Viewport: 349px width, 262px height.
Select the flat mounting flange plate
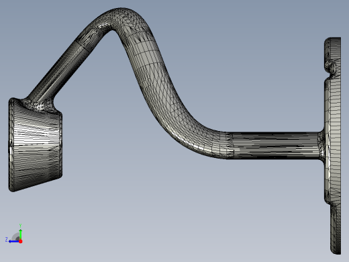point(333,146)
